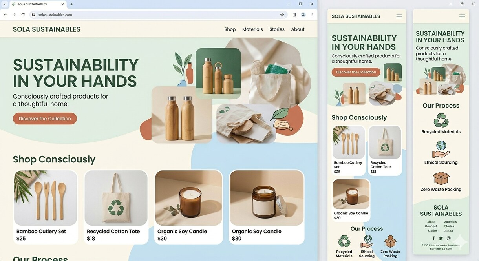Open the Organic Soy Candle card in middle mobile preview
The image size is (479, 261).
[351, 200]
